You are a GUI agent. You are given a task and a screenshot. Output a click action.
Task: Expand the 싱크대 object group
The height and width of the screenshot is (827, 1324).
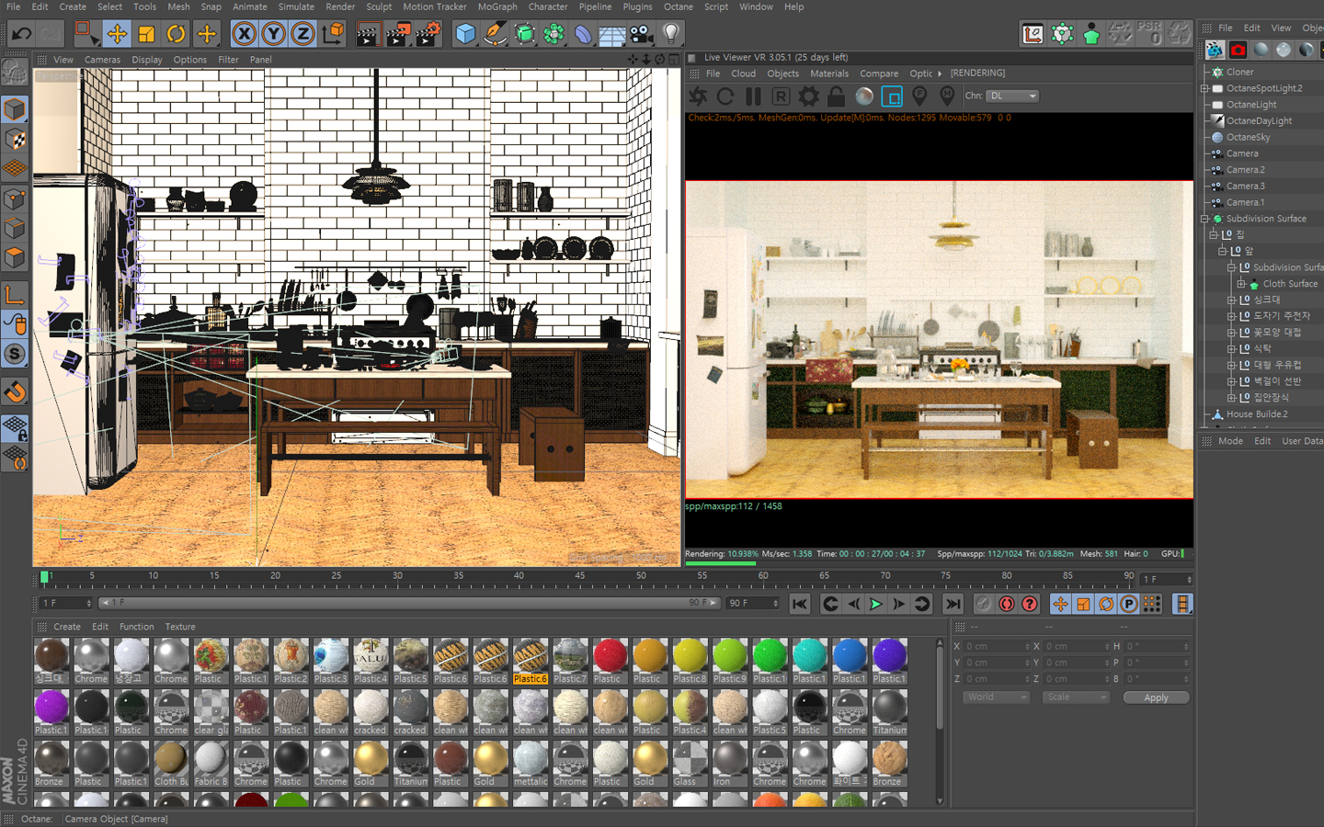[x=1232, y=300]
